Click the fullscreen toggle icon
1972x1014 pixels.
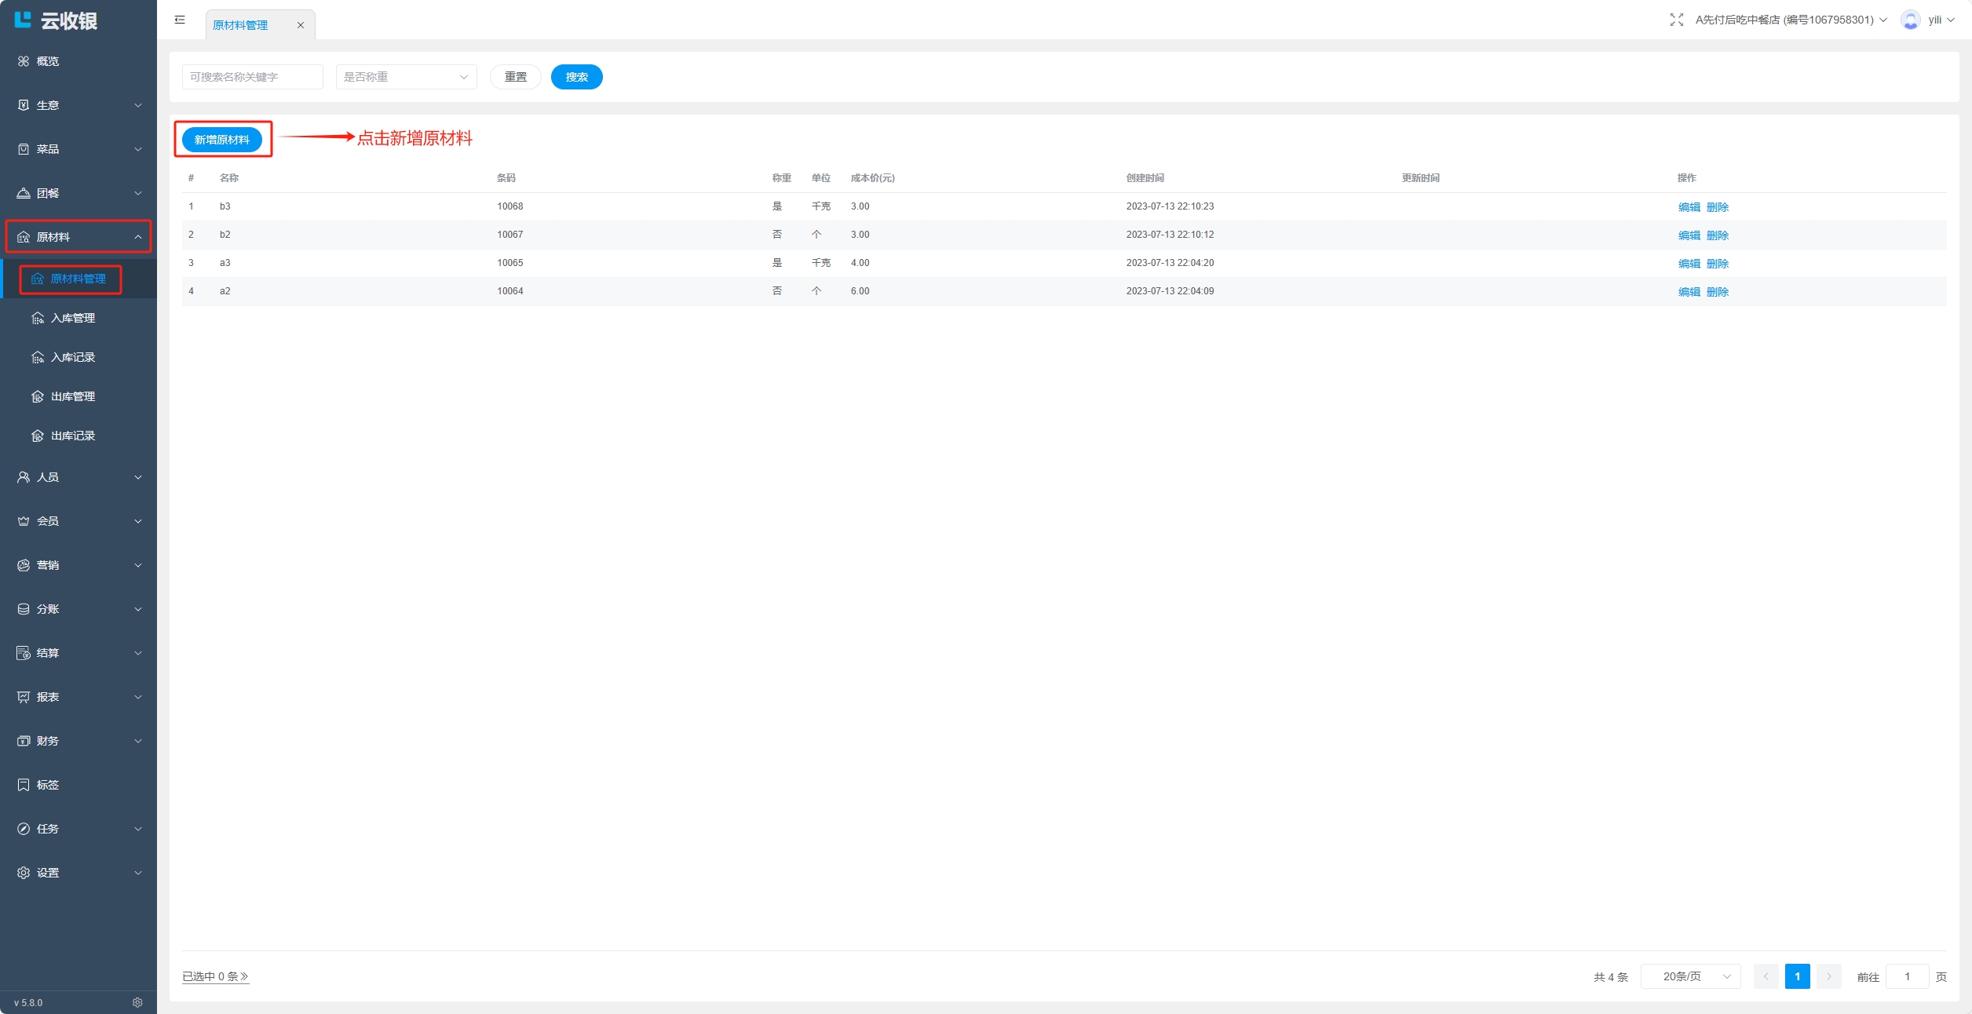coord(1676,20)
